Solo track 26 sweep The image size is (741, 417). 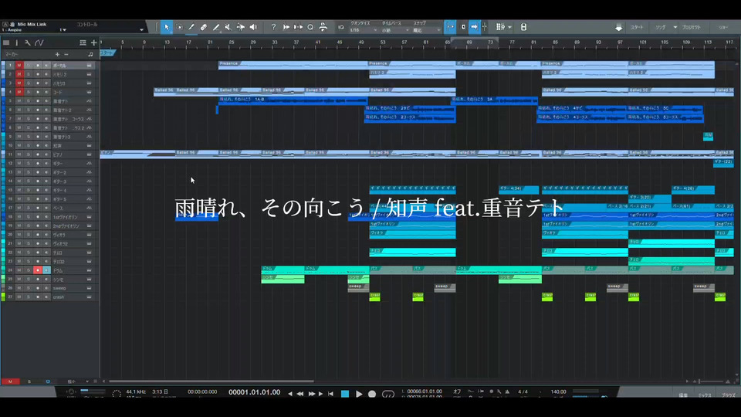point(28,288)
